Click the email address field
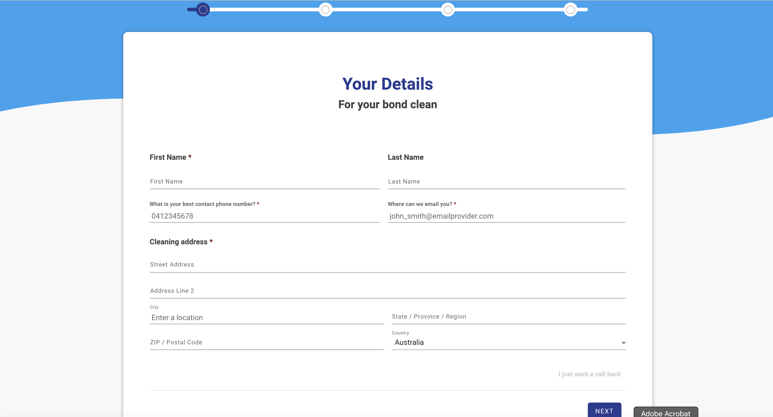This screenshot has height=417, width=773. click(506, 216)
